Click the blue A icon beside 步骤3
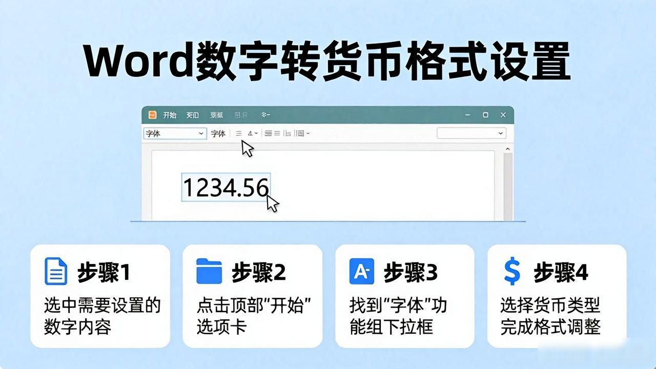Screen dimensions: 656x369 click(362, 271)
